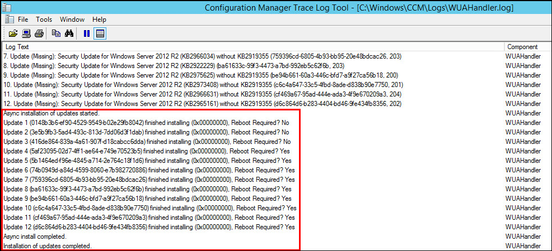Toggle the show/hide details pane icon
Image resolution: width=552 pixels, height=251 pixels.
[100, 33]
